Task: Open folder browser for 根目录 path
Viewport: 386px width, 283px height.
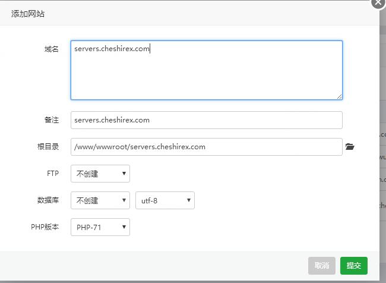Action: [350, 147]
